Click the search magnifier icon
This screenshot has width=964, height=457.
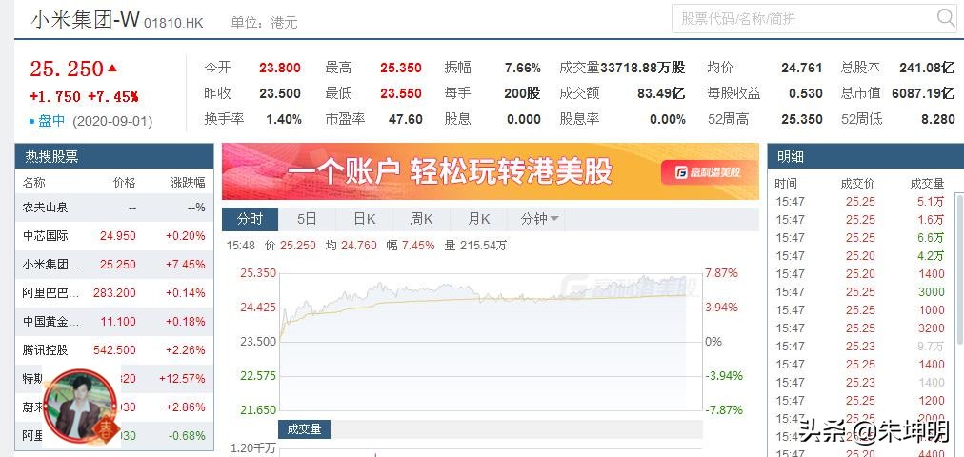945,18
